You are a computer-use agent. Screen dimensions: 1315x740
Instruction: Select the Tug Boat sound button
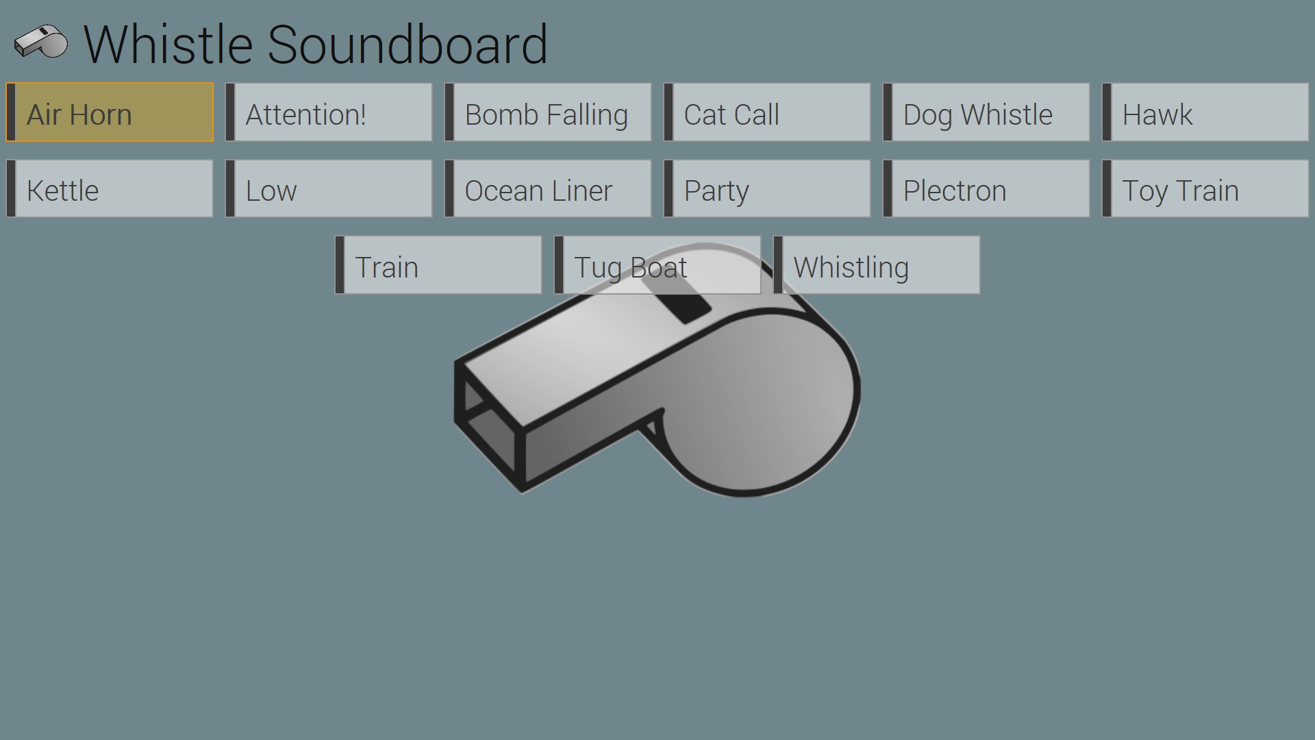(x=657, y=265)
